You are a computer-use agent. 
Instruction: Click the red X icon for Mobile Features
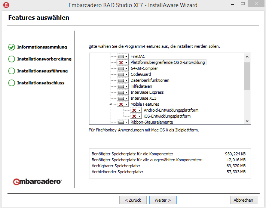(x=121, y=104)
